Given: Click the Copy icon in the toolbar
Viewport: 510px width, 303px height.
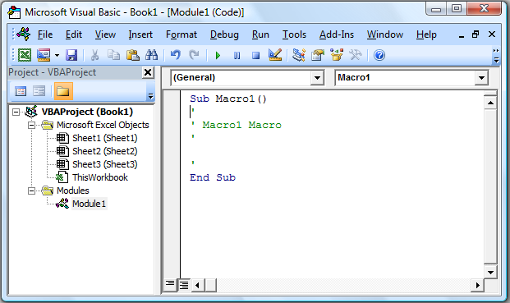Looking at the screenshot, I should click(x=113, y=55).
